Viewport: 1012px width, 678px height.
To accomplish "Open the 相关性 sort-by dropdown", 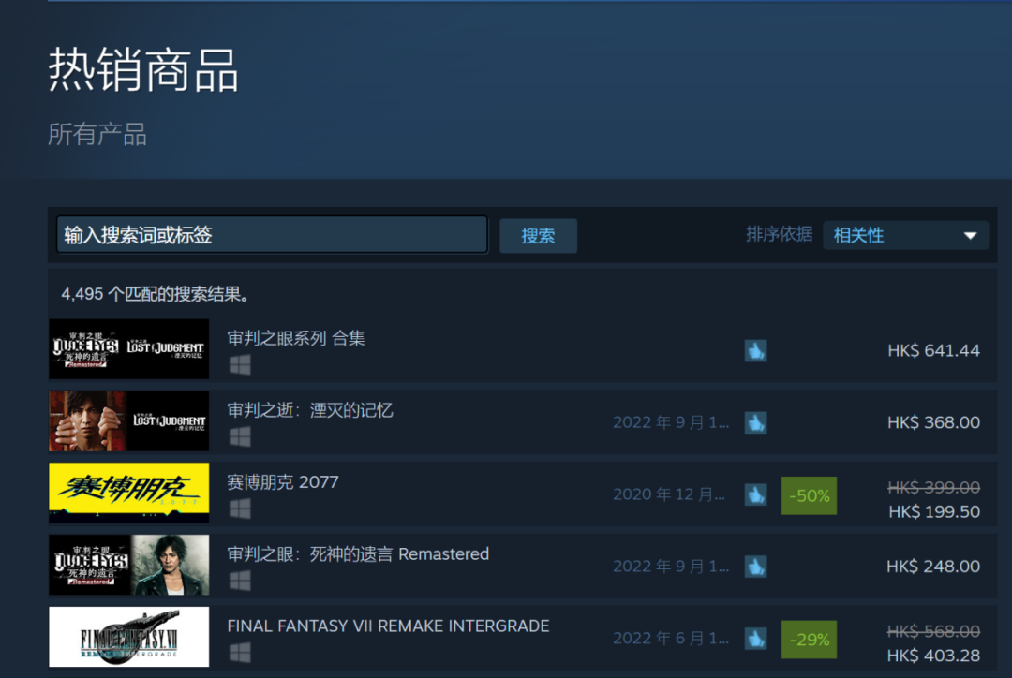I will 905,235.
